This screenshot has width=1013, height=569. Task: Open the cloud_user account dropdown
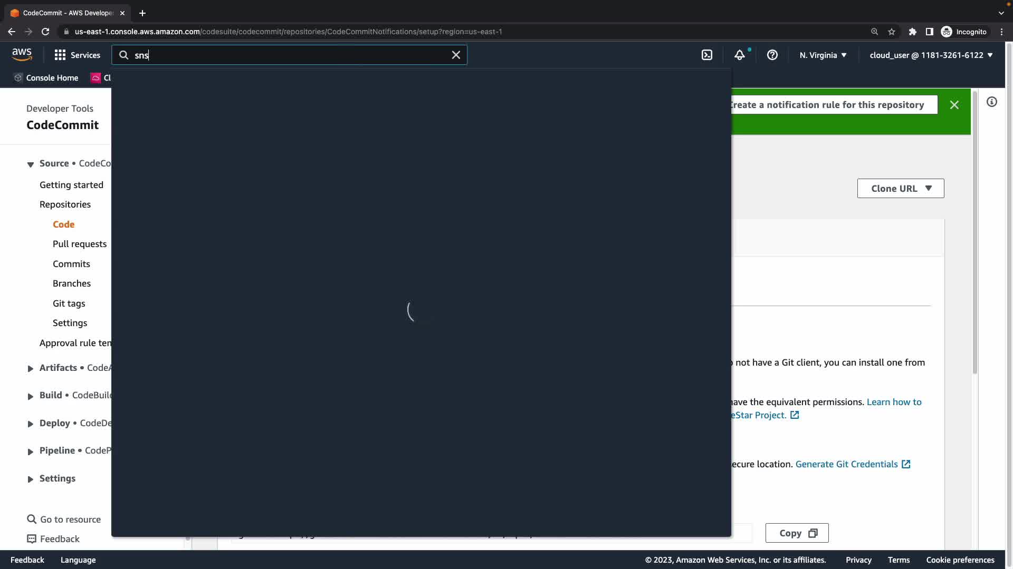click(x=931, y=55)
